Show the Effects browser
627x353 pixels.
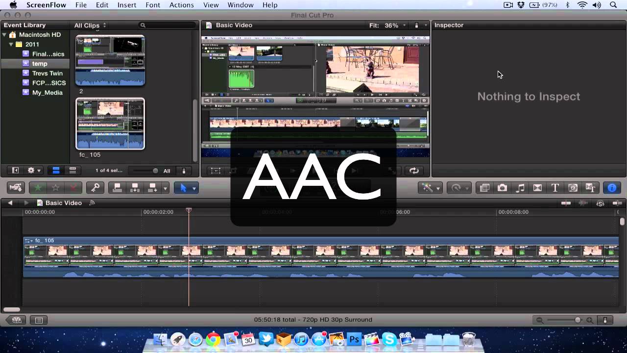(x=484, y=187)
